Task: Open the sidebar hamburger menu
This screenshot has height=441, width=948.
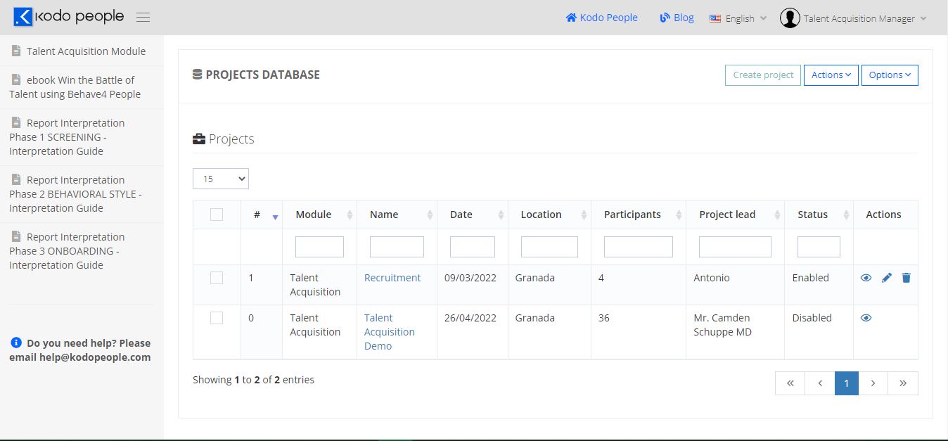Action: point(143,17)
